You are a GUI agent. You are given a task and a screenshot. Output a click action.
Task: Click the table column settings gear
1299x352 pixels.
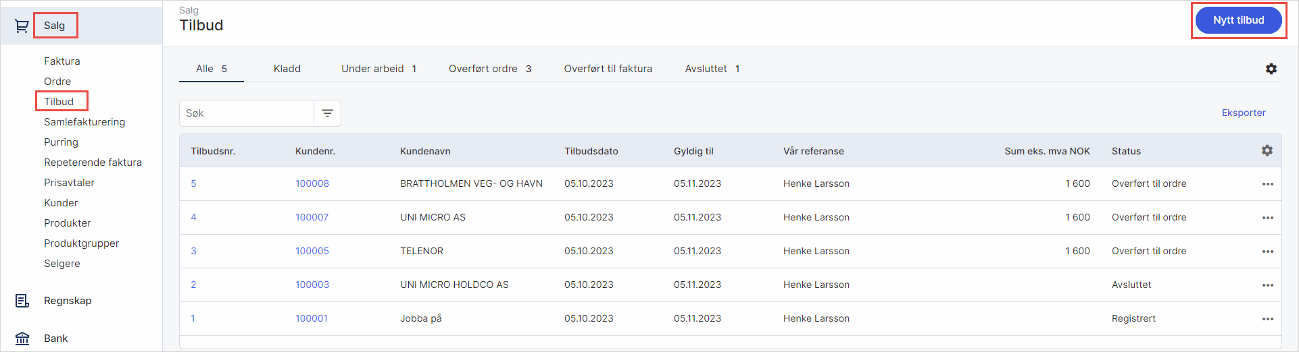(x=1267, y=151)
